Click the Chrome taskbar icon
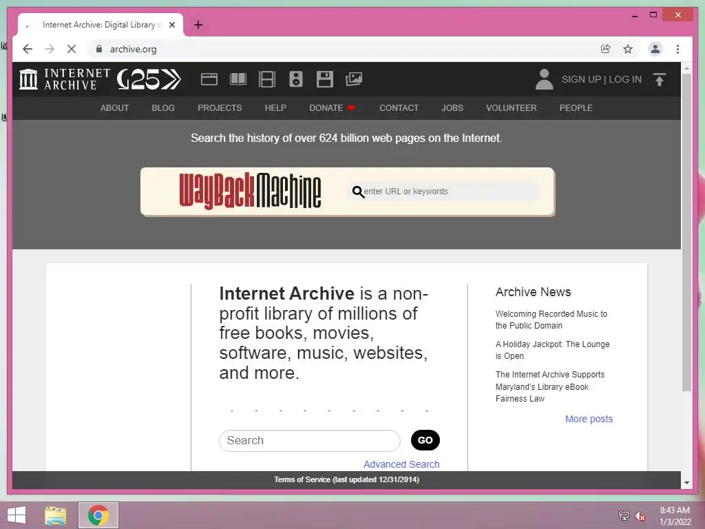 click(x=98, y=515)
